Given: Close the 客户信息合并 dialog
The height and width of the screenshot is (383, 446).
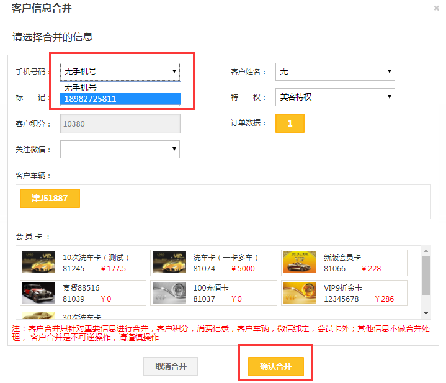Looking at the screenshot, I should (x=437, y=8).
